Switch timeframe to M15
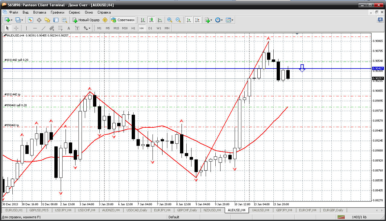 pos(116,28)
